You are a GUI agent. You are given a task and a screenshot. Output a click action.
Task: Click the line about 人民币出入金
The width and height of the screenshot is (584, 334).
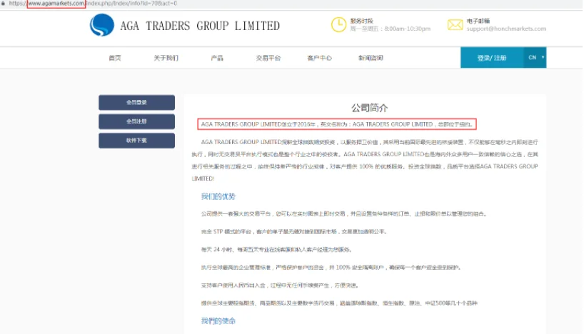280,285
